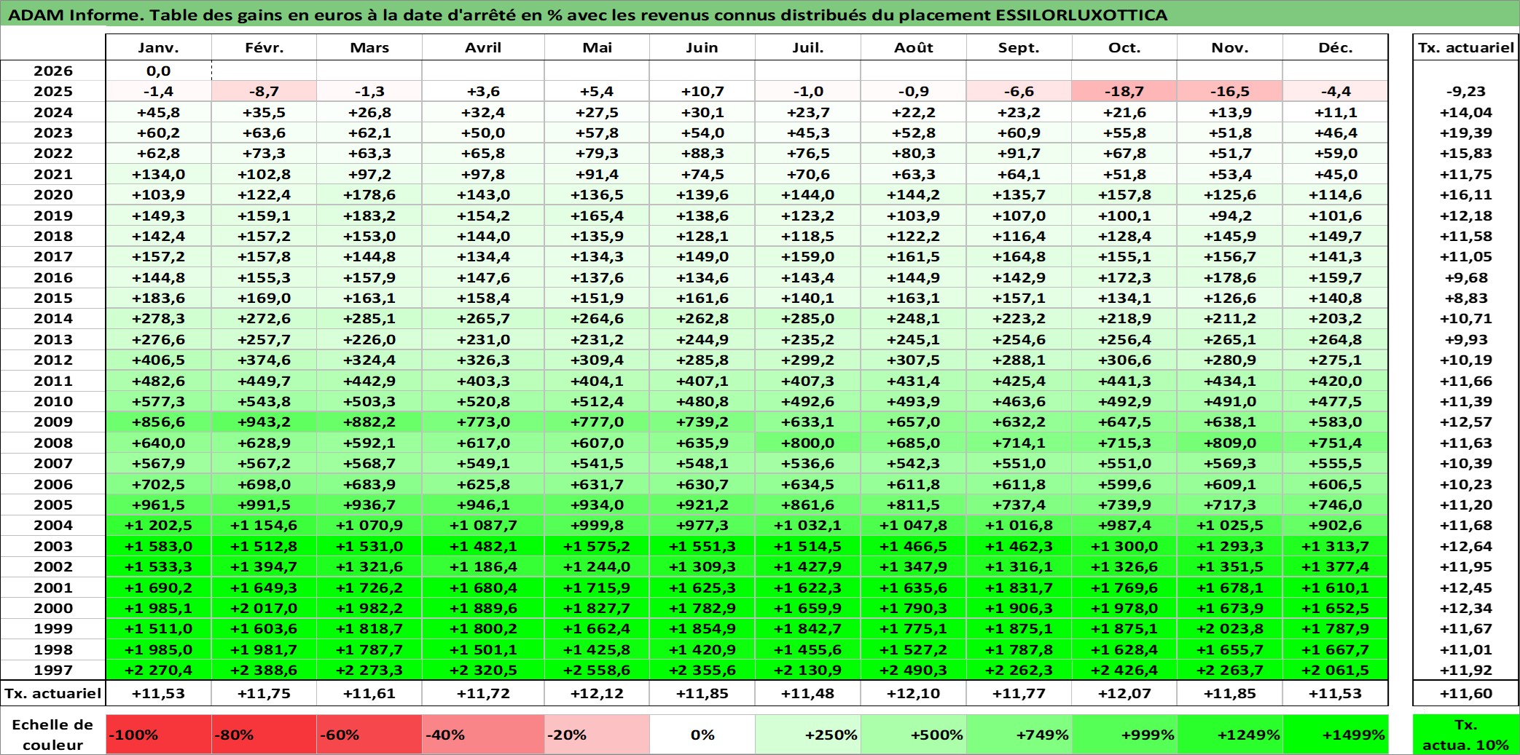Select the +2 017,0 cell in February 2000
The width and height of the screenshot is (1520, 755).
coord(264,608)
